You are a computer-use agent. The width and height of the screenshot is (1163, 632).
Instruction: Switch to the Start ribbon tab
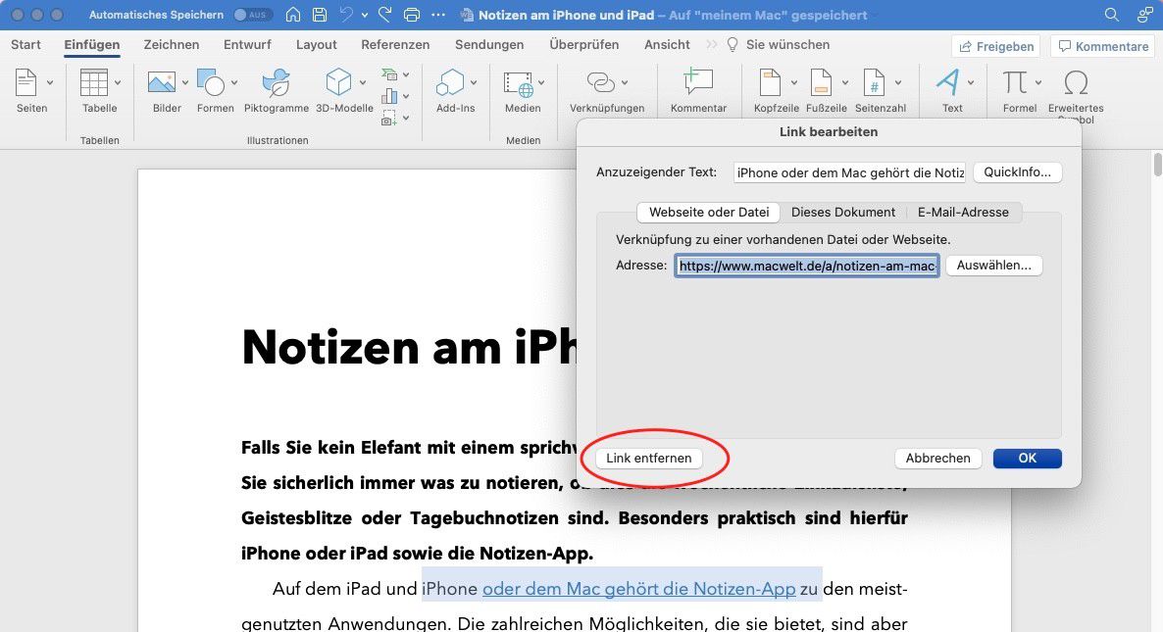tap(25, 44)
